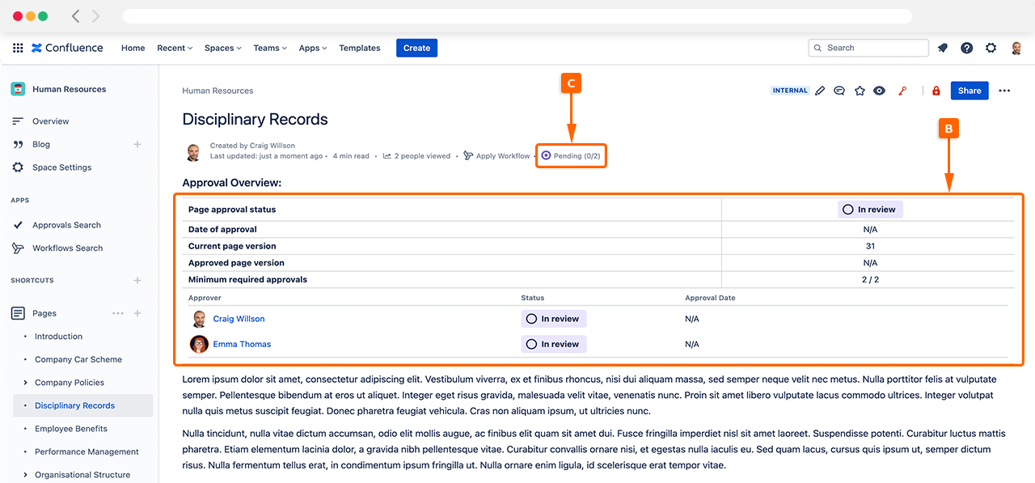1035x483 pixels.
Task: Click the notifications bell icon
Action: pos(943,48)
